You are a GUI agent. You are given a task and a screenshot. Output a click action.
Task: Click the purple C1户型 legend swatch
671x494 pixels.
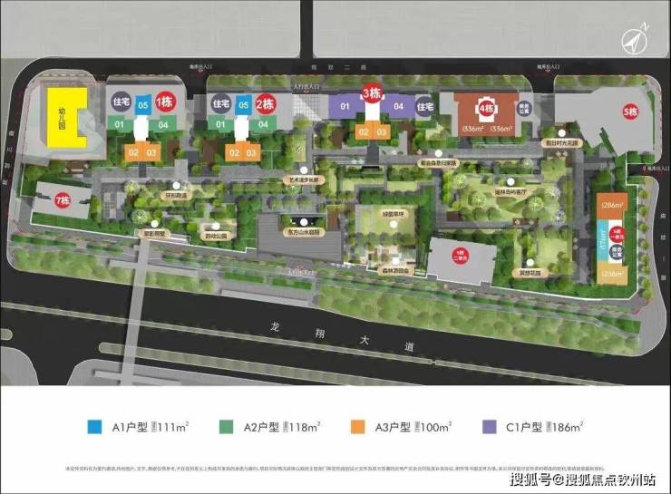[489, 427]
